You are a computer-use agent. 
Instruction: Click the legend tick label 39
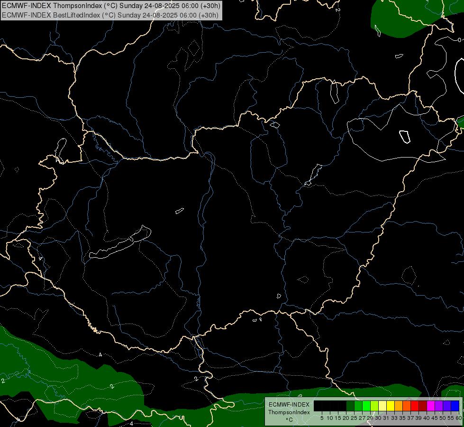(x=419, y=418)
